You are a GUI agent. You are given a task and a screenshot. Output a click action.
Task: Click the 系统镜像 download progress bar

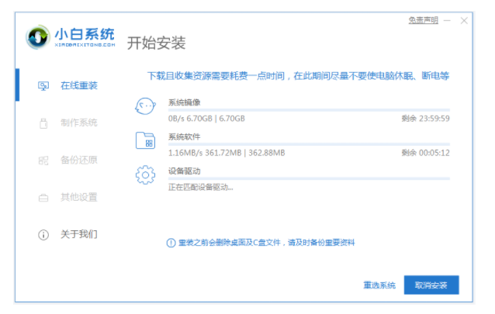pos(309,110)
